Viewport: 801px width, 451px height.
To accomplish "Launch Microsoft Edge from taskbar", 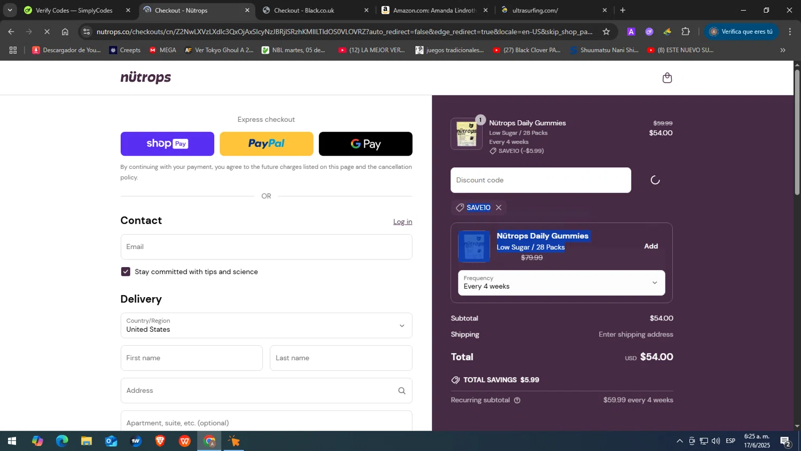I will point(62,441).
